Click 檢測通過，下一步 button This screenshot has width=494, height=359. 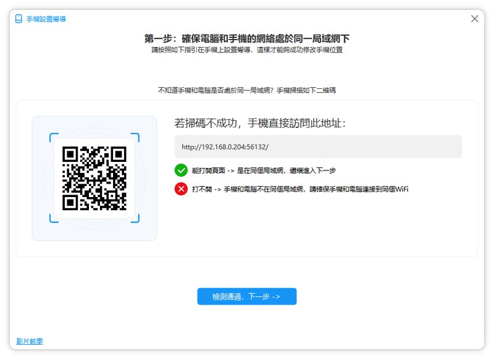246,296
